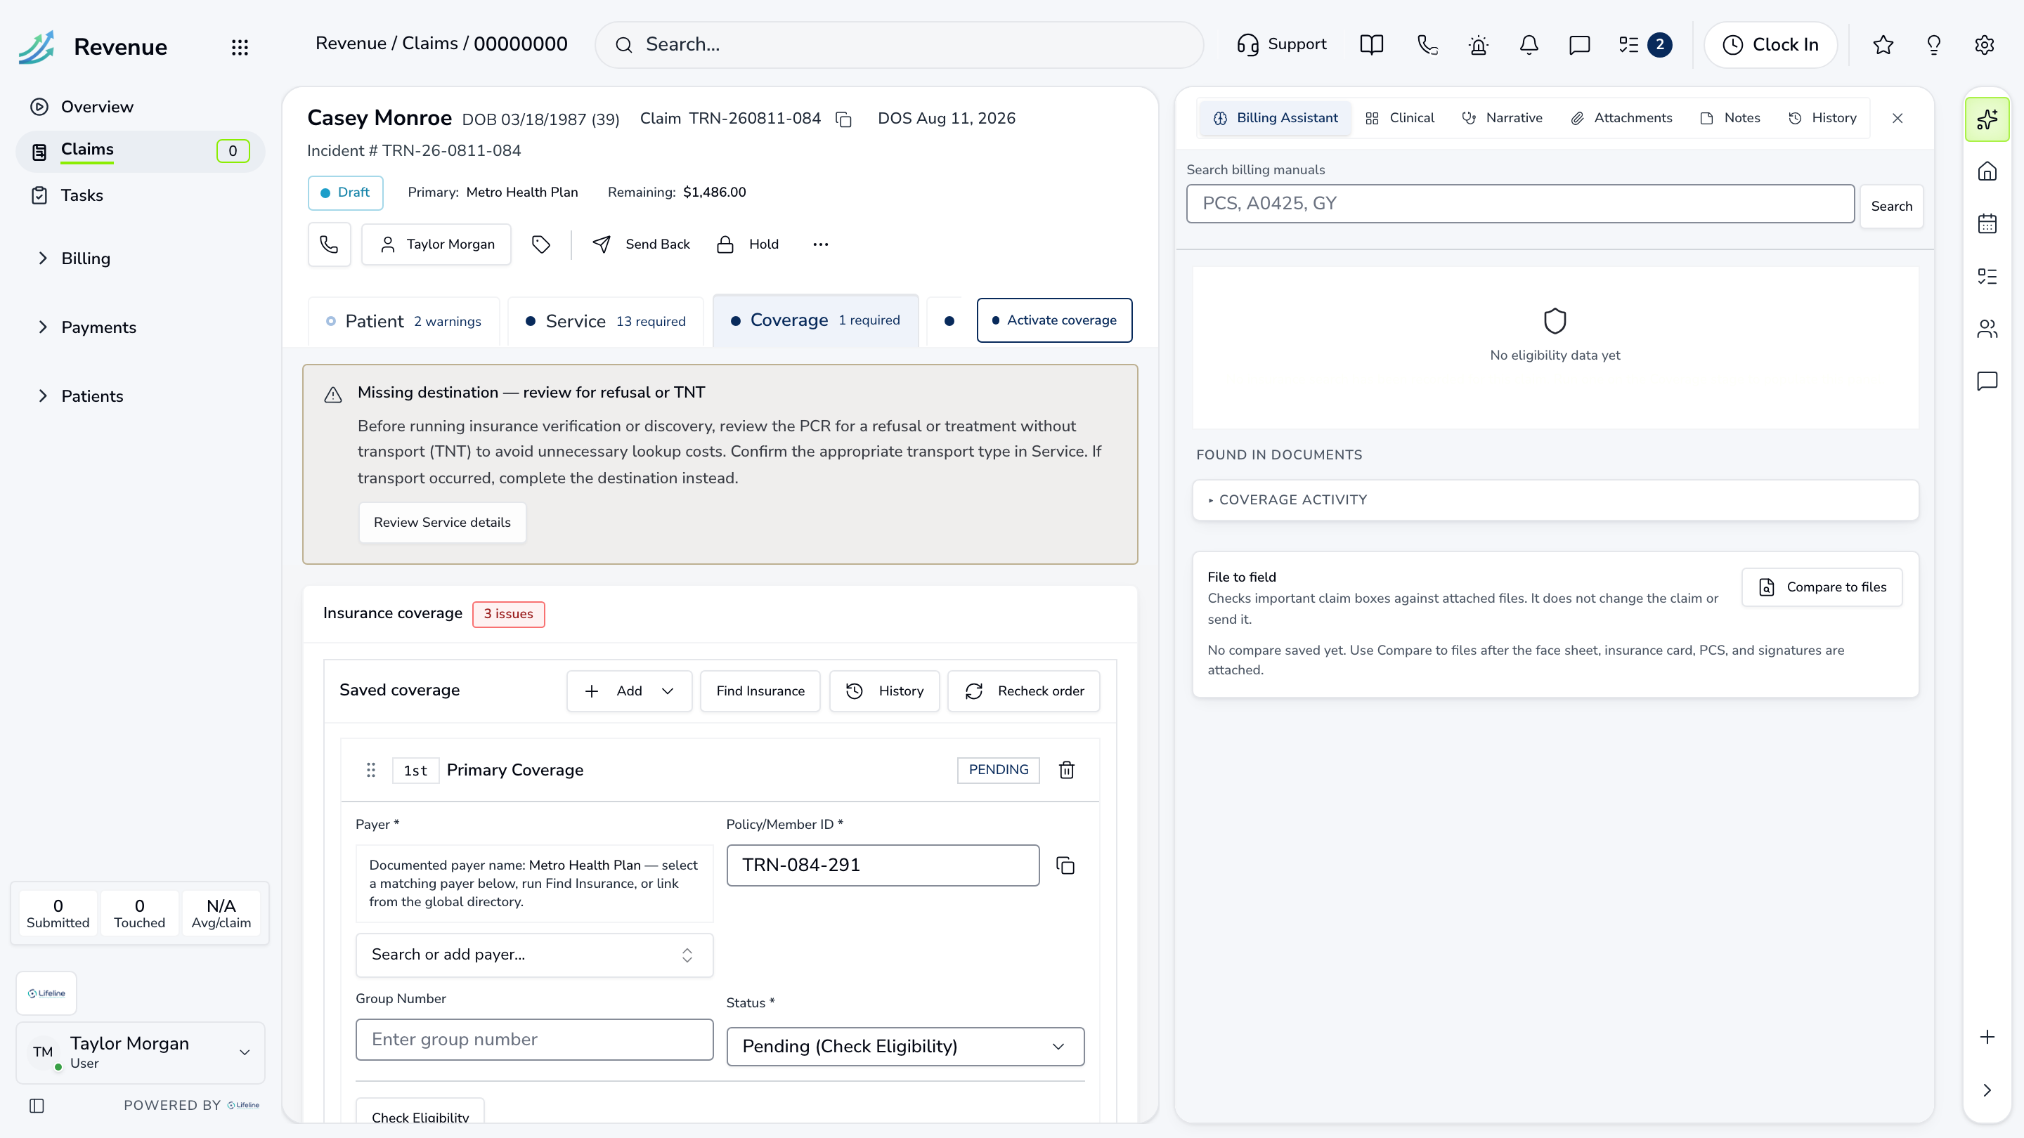Click the call phone button beside Taylor Morgan
The image size is (2024, 1138).
click(329, 244)
